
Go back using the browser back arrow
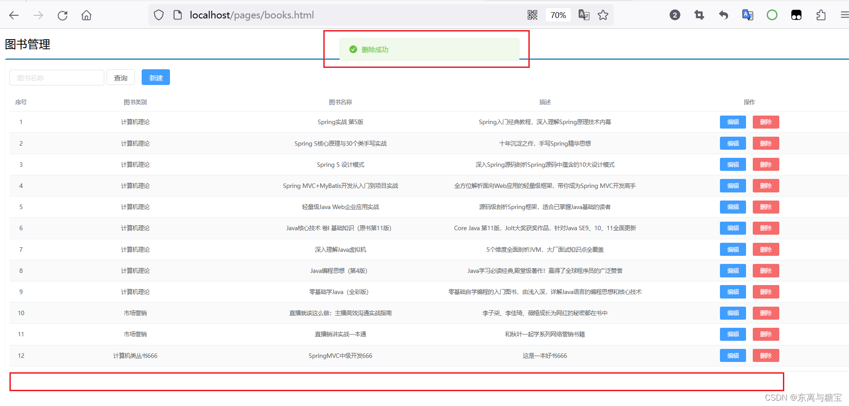14,15
